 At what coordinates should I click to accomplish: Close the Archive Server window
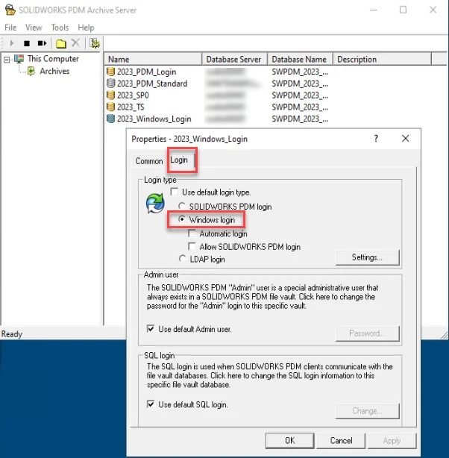pyautogui.click(x=433, y=10)
